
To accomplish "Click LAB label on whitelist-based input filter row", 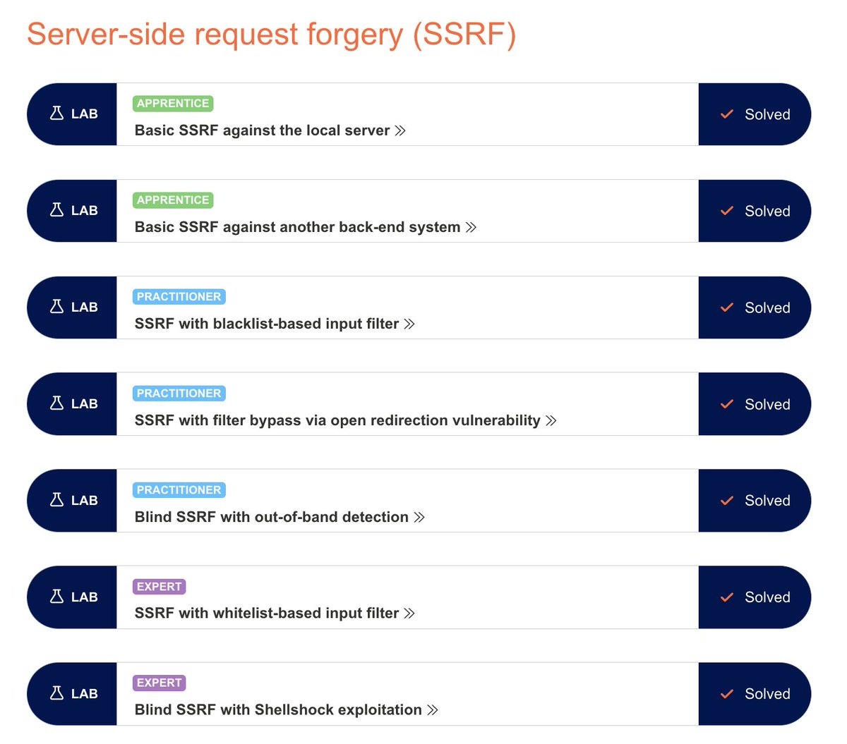I will (x=85, y=597).
